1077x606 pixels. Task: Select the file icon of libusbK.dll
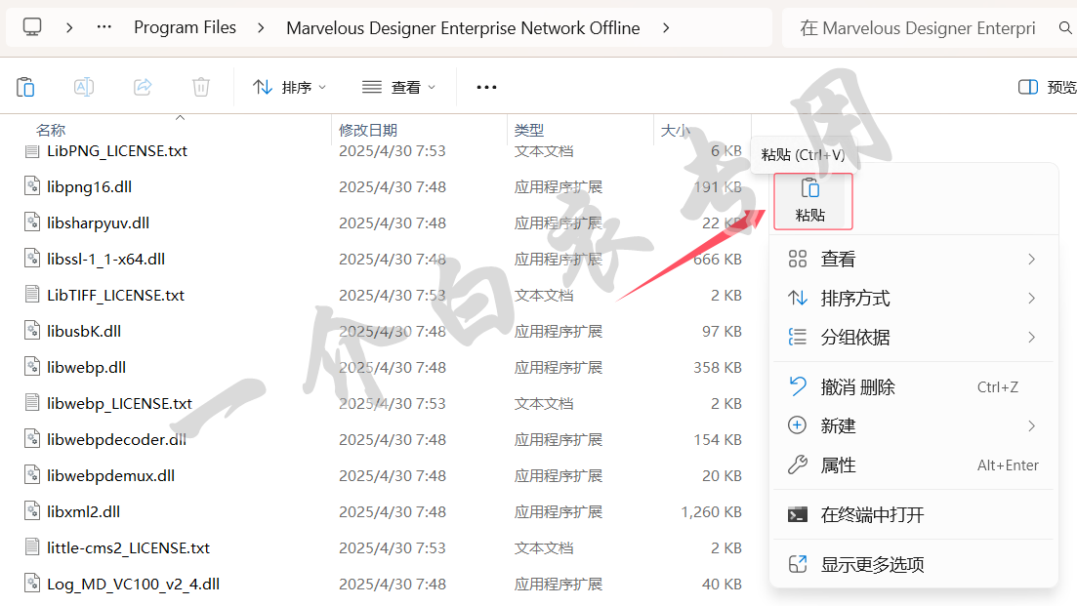32,331
